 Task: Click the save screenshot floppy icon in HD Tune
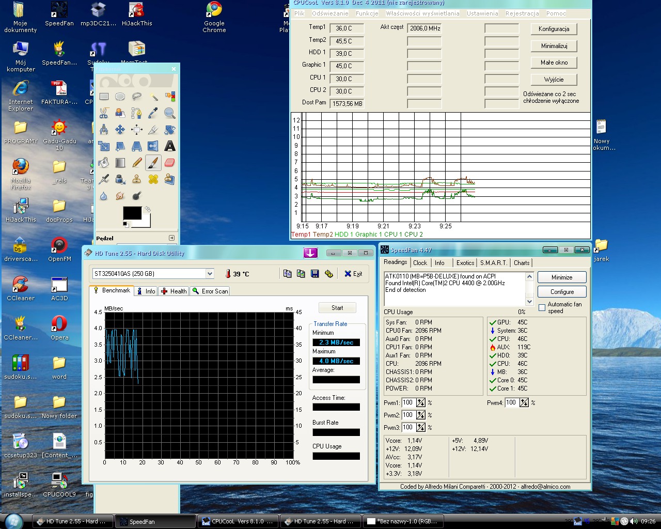tap(315, 274)
